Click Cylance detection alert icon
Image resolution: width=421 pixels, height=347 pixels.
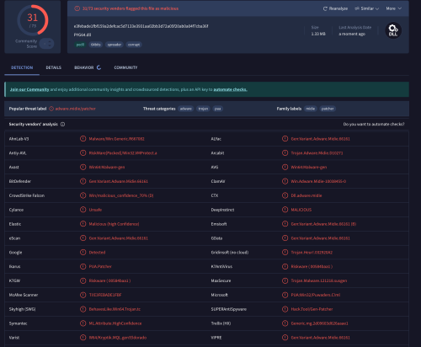[83, 210]
